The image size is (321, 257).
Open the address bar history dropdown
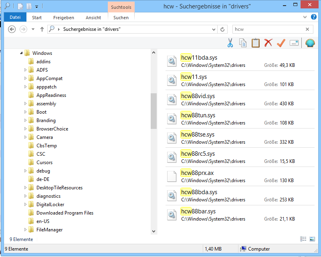(x=214, y=30)
